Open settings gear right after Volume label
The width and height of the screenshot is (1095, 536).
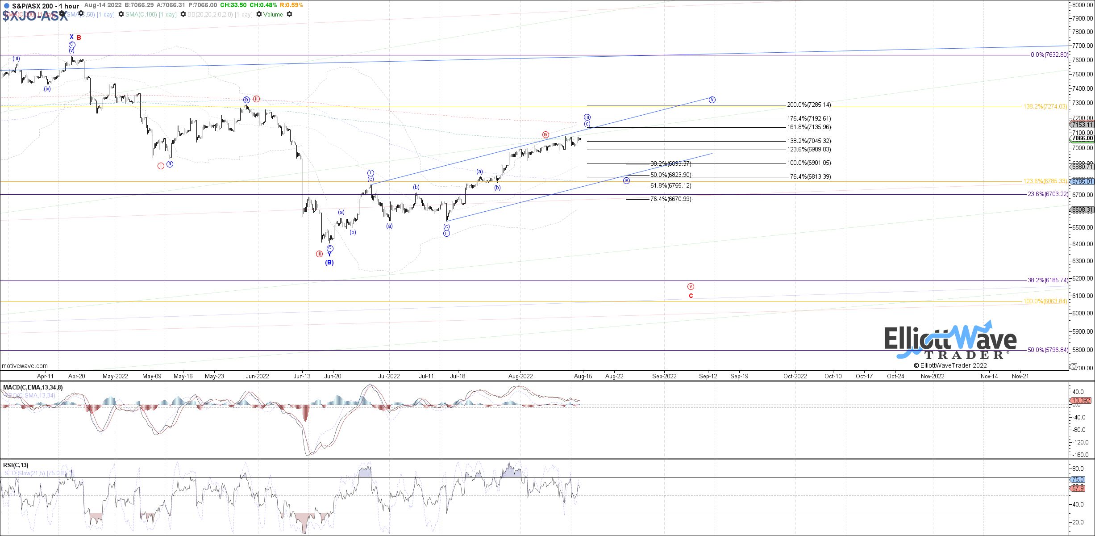[289, 14]
